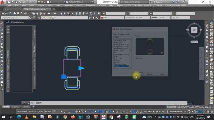Image resolution: width=214 pixels, height=120 pixels.
Task: Close the command line with X icon
Action: click(24, 103)
